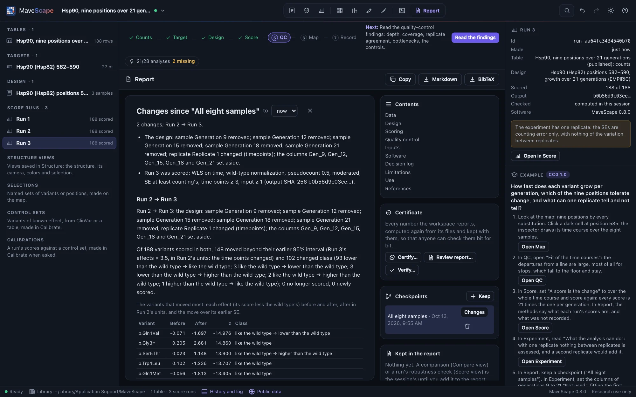Open the image figure view icon
The width and height of the screenshot is (636, 397).
[402, 10]
